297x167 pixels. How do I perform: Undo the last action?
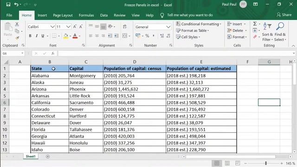(16, 5)
